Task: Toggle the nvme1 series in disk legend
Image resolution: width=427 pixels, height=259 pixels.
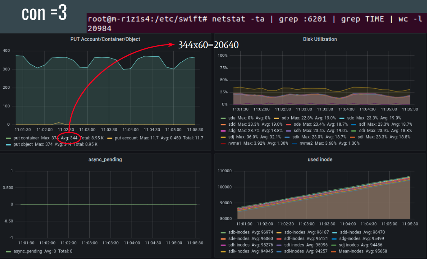Action: (x=235, y=143)
